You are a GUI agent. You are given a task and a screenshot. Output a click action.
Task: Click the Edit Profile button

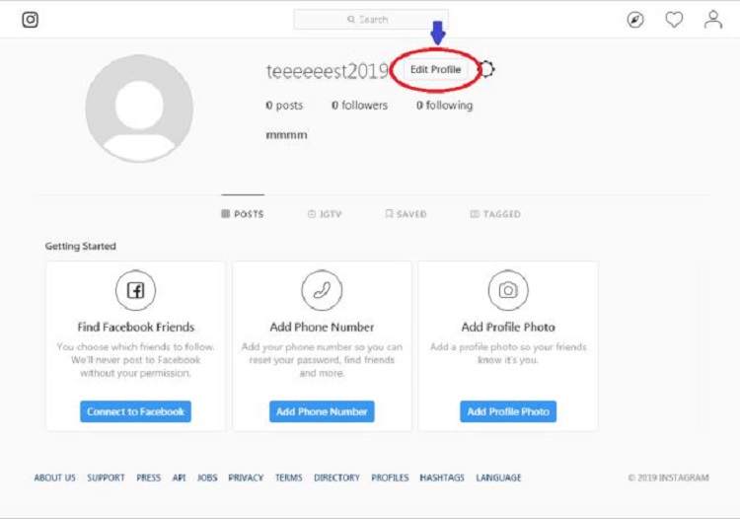point(435,69)
